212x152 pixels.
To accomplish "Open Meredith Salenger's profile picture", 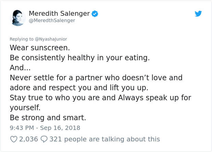I will click(18, 18).
